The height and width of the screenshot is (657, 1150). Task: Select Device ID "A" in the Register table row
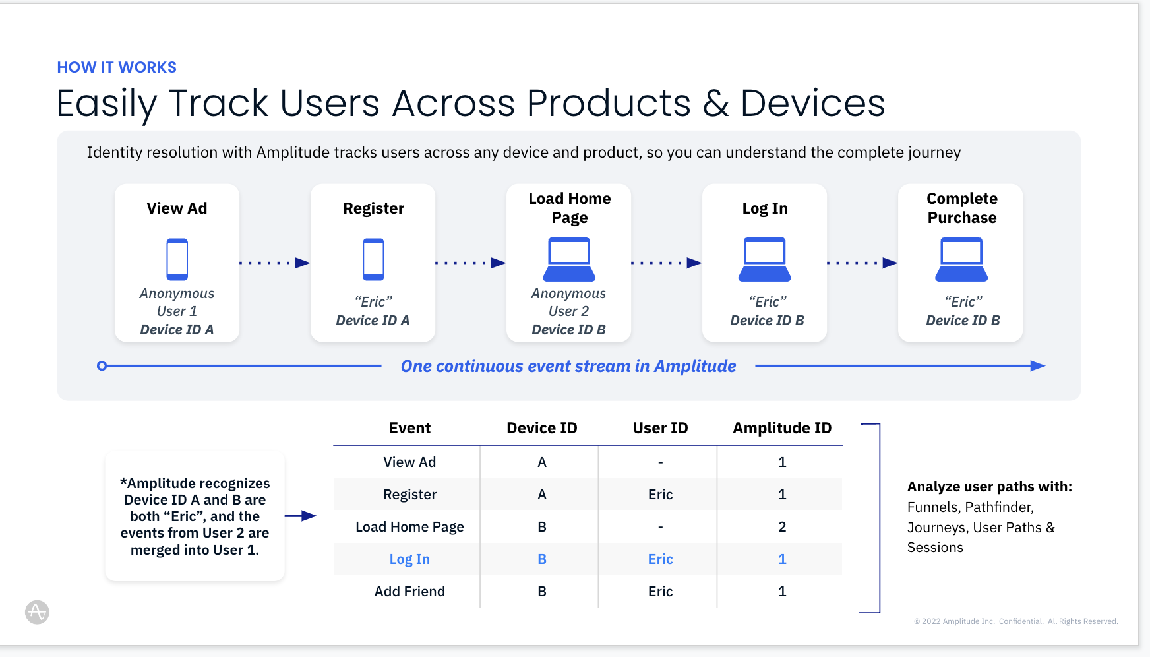pyautogui.click(x=542, y=495)
